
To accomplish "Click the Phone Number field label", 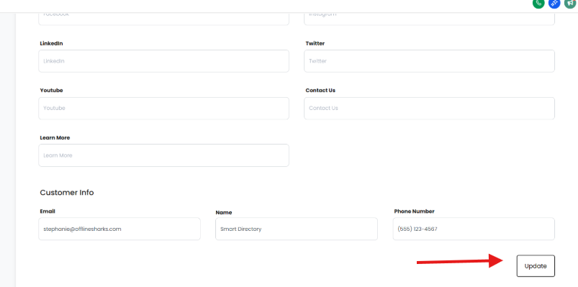I will point(415,211).
